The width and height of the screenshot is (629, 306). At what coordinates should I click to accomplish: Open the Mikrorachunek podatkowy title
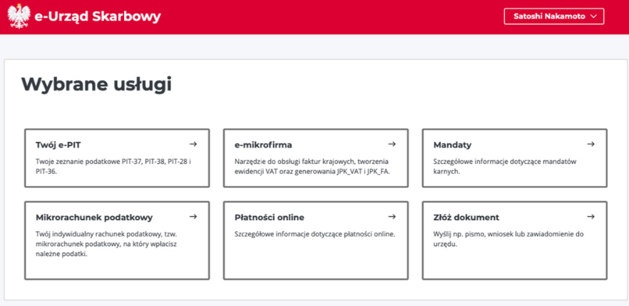[x=94, y=218]
